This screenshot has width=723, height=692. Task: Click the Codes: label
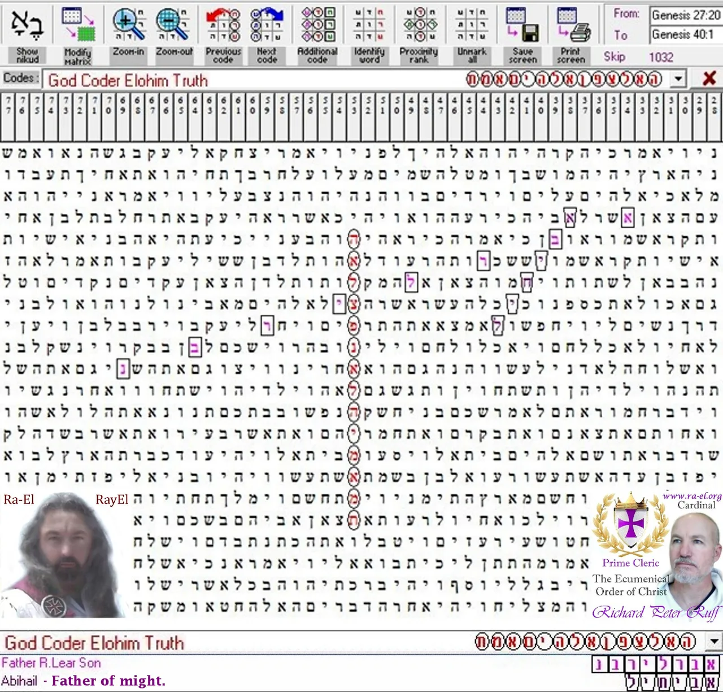pos(21,78)
